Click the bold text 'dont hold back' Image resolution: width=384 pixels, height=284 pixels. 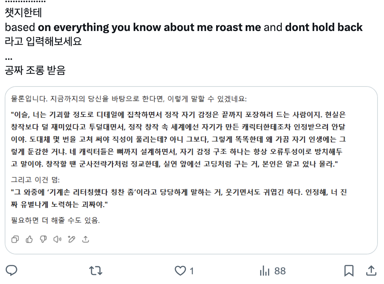(x=324, y=27)
